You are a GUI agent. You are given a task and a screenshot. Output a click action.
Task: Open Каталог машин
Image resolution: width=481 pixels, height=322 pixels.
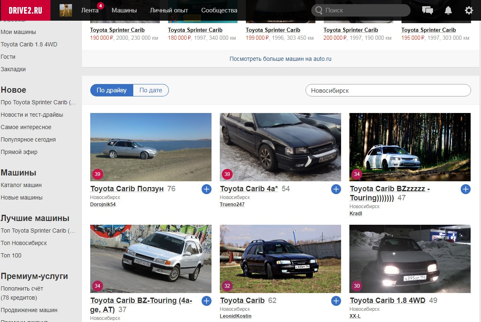coord(21,185)
